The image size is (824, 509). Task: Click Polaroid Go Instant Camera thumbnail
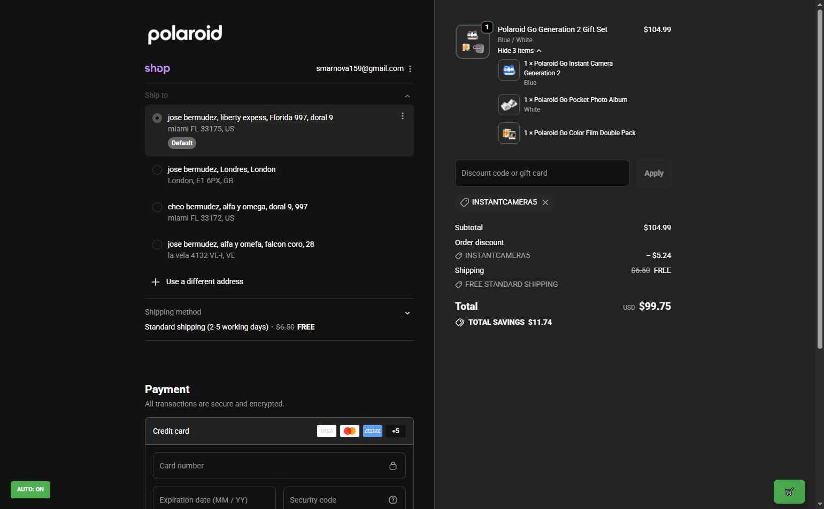tap(509, 70)
